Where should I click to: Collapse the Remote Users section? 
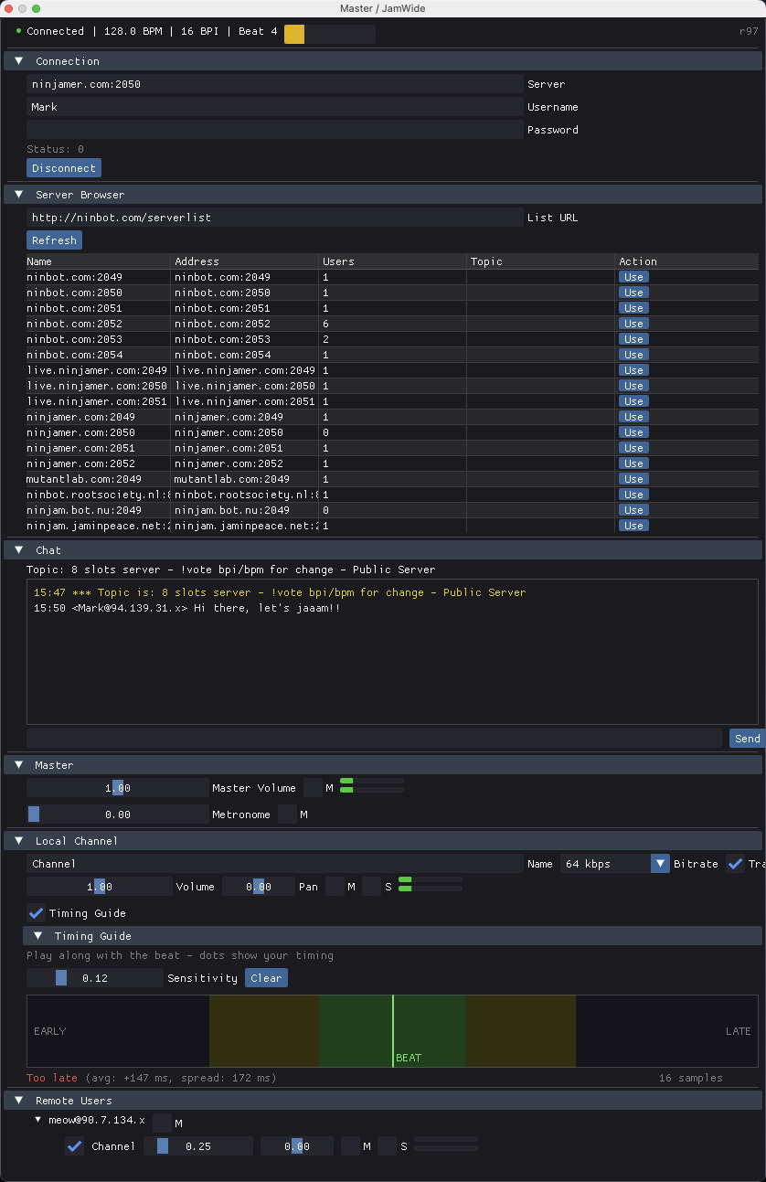click(18, 1100)
